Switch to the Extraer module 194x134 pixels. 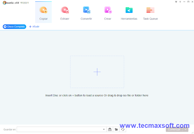pos(65,13)
